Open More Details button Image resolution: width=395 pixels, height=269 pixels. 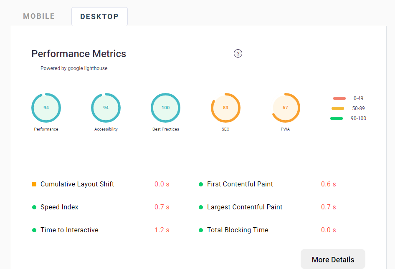click(333, 259)
